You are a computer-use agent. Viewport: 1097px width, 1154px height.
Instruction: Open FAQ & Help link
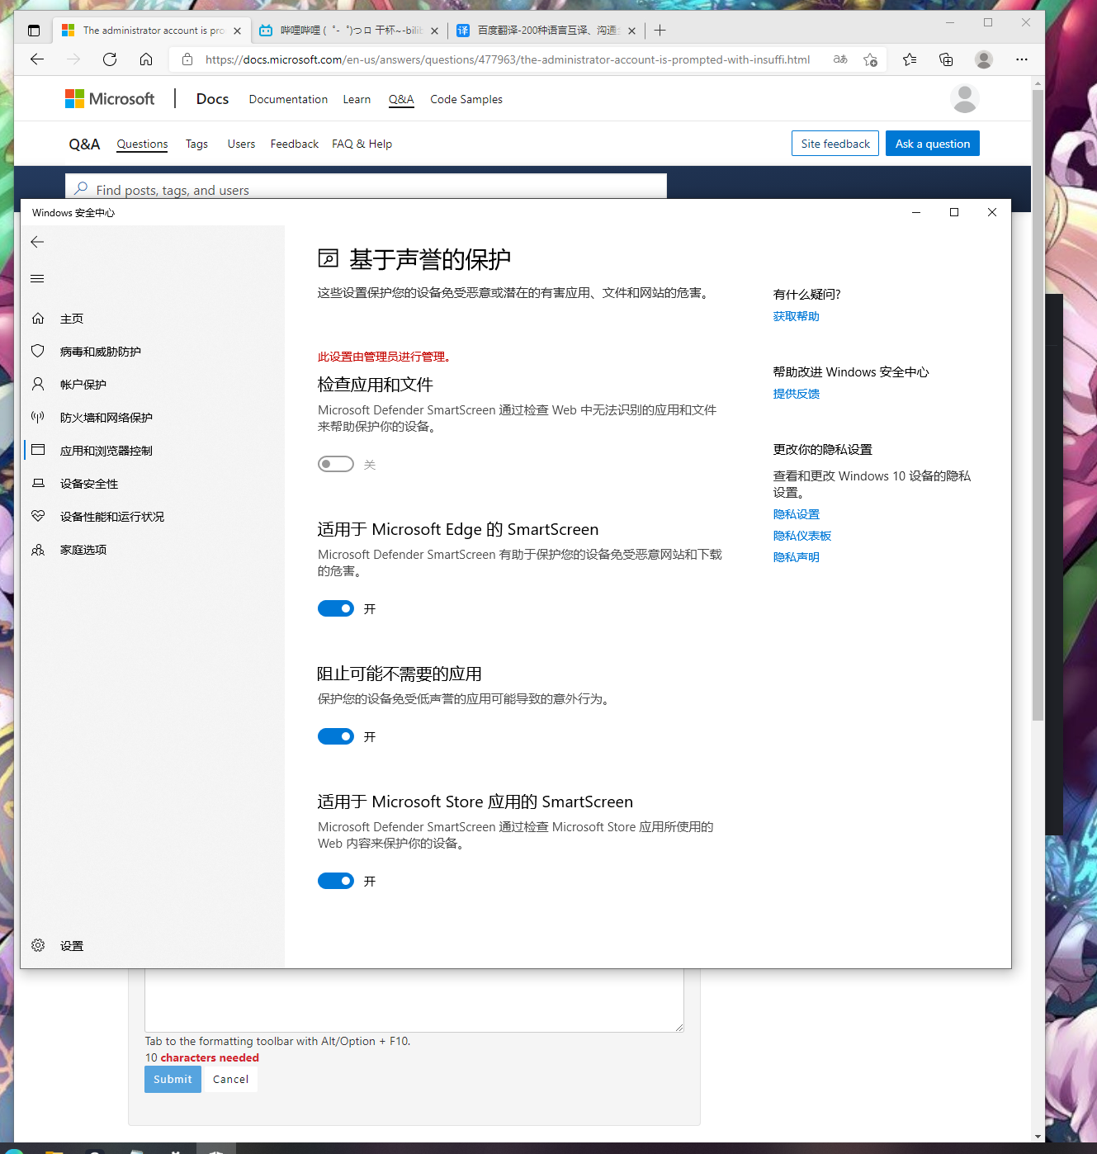pyautogui.click(x=362, y=144)
